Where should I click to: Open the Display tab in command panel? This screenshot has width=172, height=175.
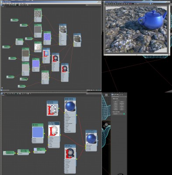[119, 94]
